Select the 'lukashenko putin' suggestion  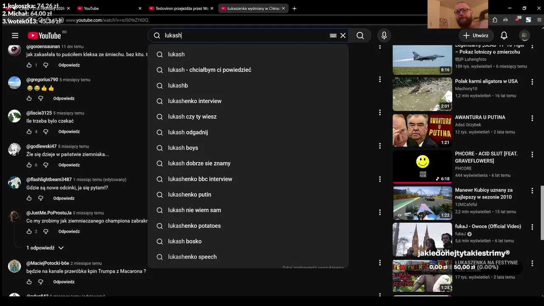click(248, 195)
